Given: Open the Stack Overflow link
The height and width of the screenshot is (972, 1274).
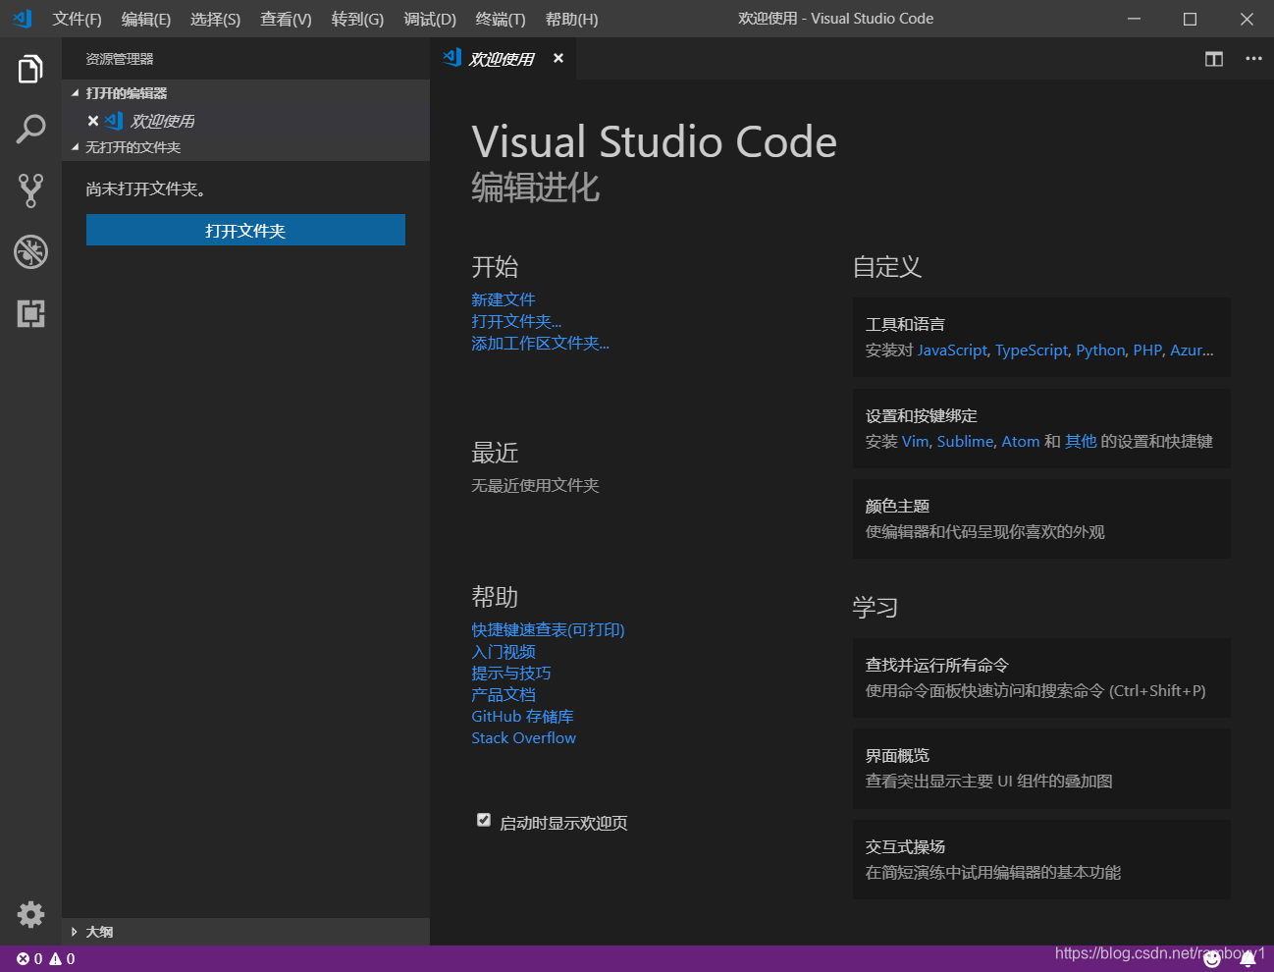Looking at the screenshot, I should (523, 737).
